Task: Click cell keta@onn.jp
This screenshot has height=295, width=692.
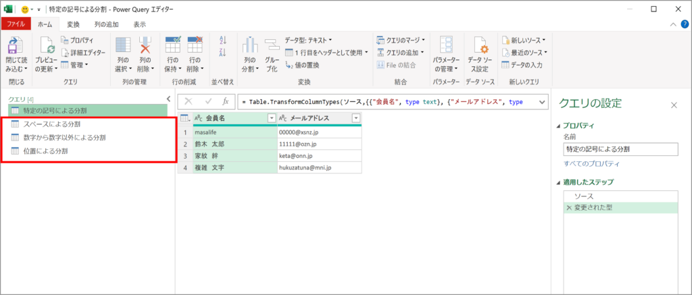Action: [x=320, y=156]
